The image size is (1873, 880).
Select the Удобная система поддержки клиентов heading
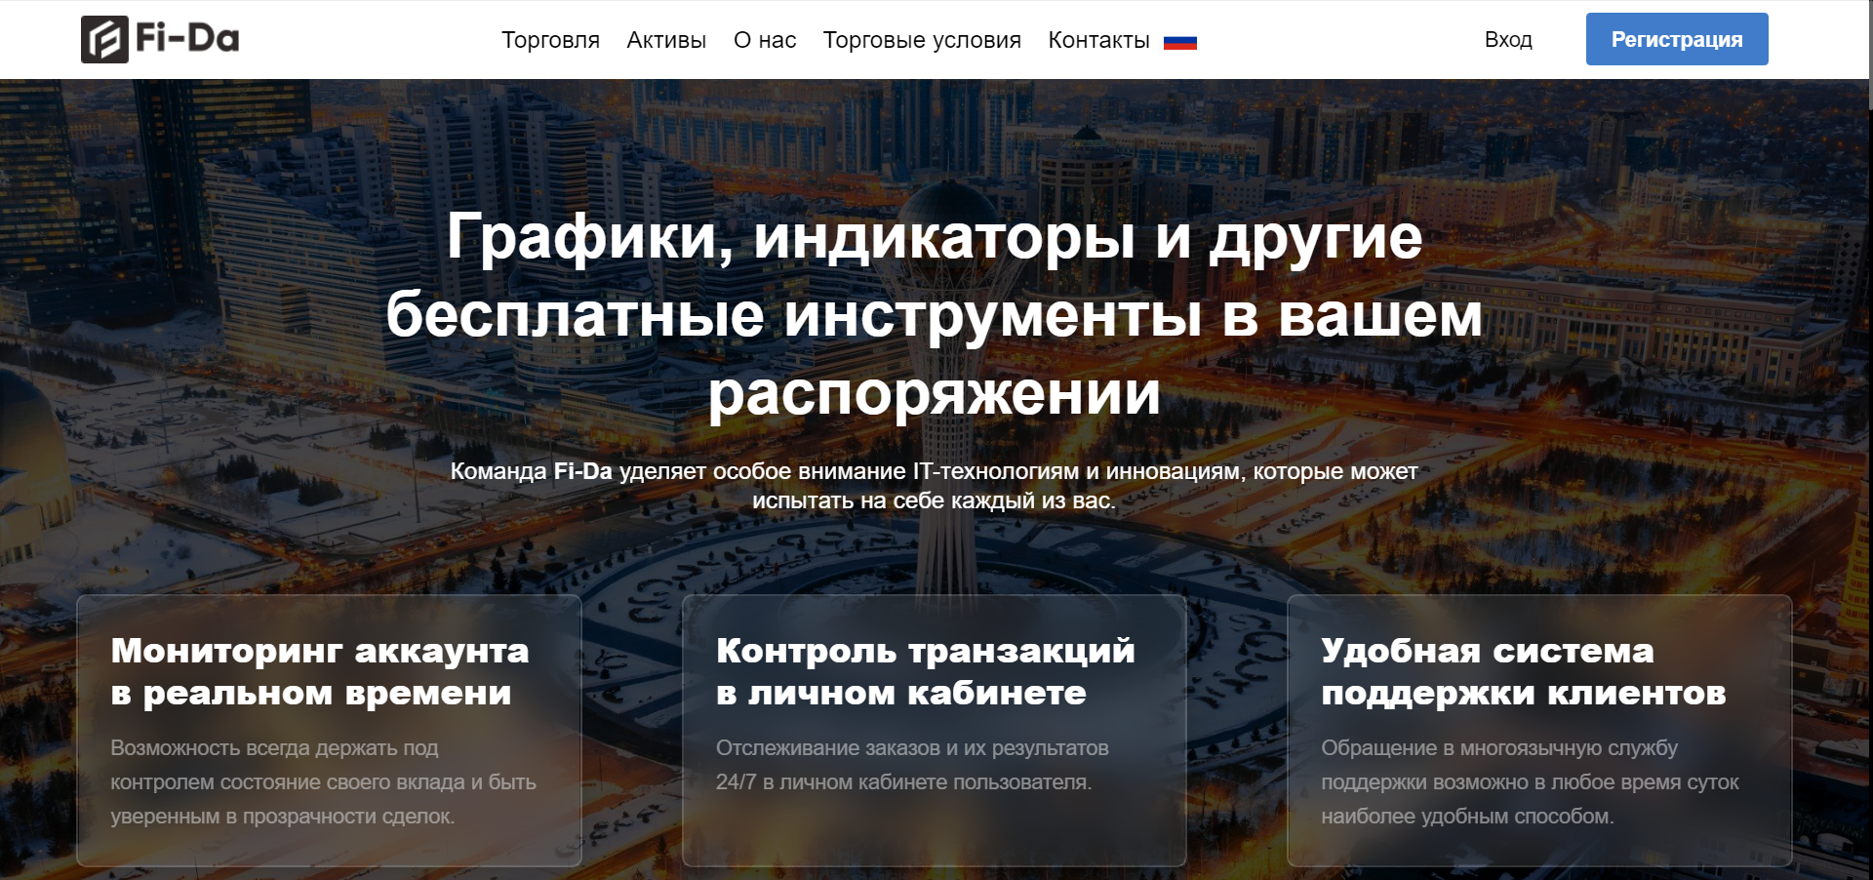(1523, 671)
